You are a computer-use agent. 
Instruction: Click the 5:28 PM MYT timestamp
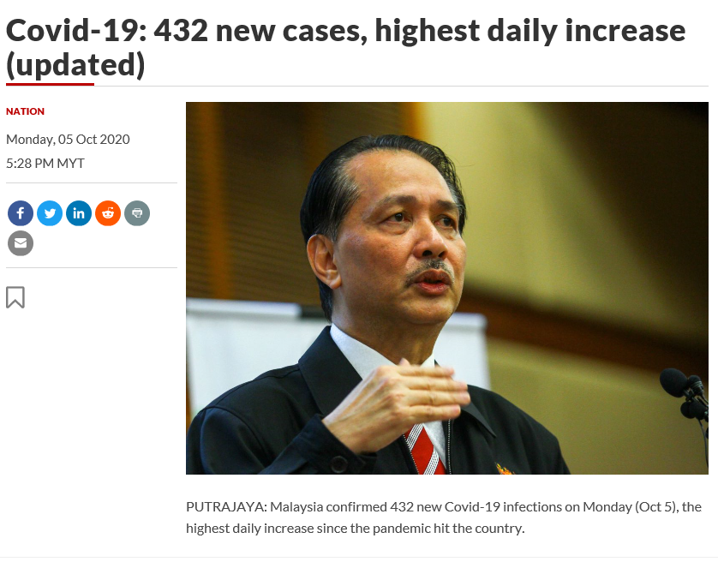[x=45, y=164]
